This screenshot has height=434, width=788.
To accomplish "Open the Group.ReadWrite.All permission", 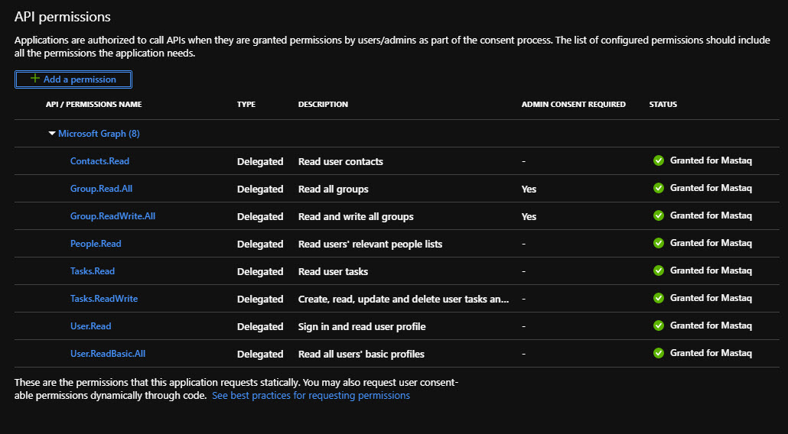I will (112, 216).
